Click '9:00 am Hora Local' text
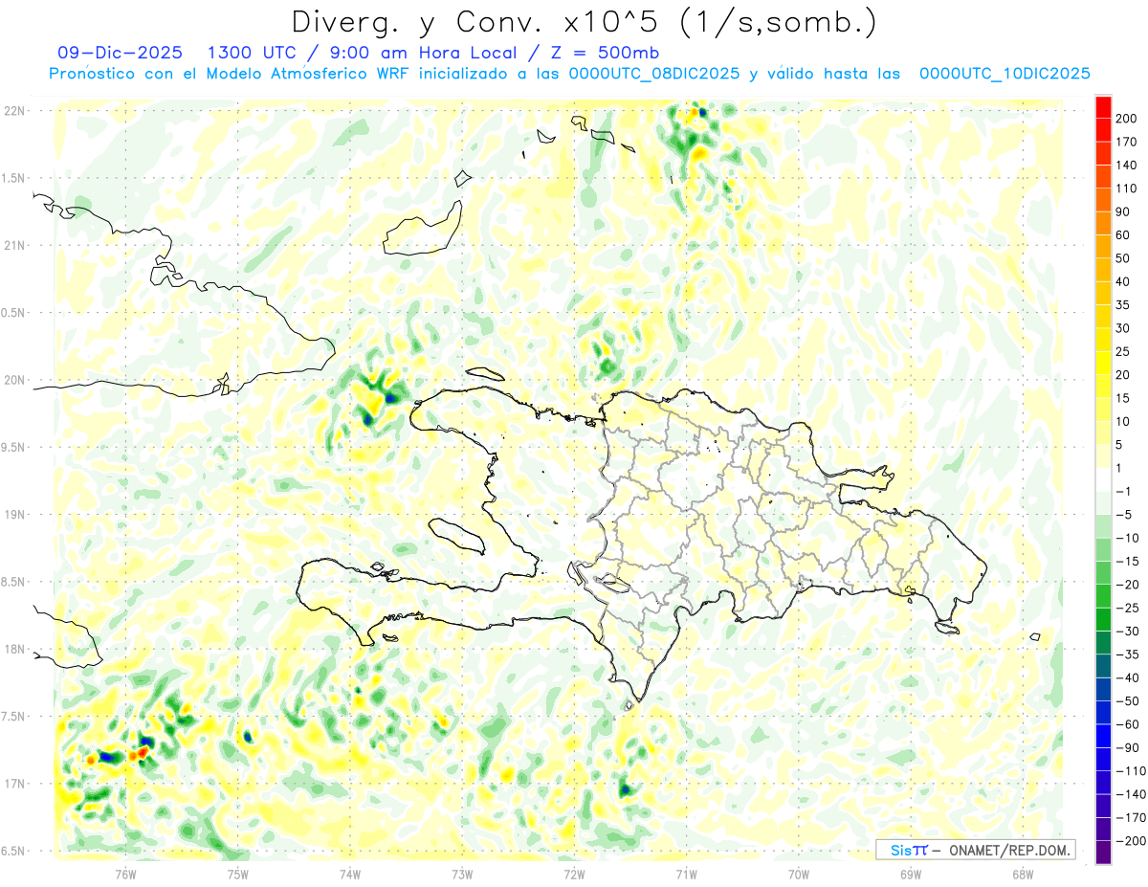Viewport: 1148px width, 887px height. [418, 53]
